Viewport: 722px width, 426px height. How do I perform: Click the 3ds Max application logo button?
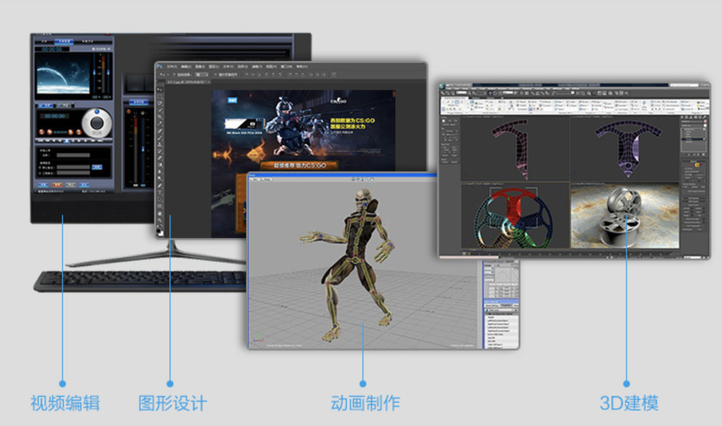pos(443,86)
